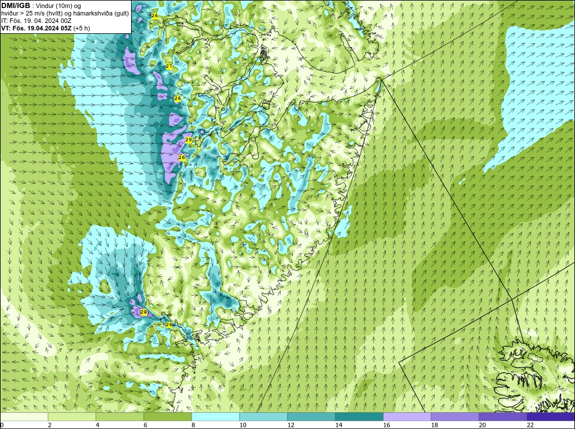This screenshot has height=429, width=575.
Task: Click the scale value 2
Action: click(x=49, y=425)
